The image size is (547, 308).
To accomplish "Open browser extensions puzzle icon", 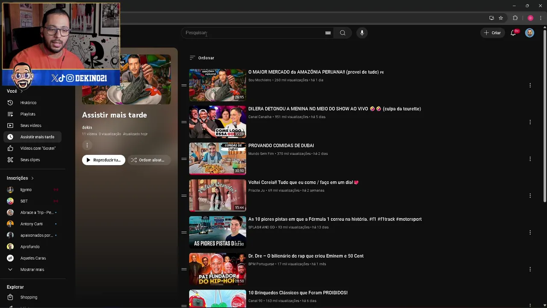I will point(515,18).
